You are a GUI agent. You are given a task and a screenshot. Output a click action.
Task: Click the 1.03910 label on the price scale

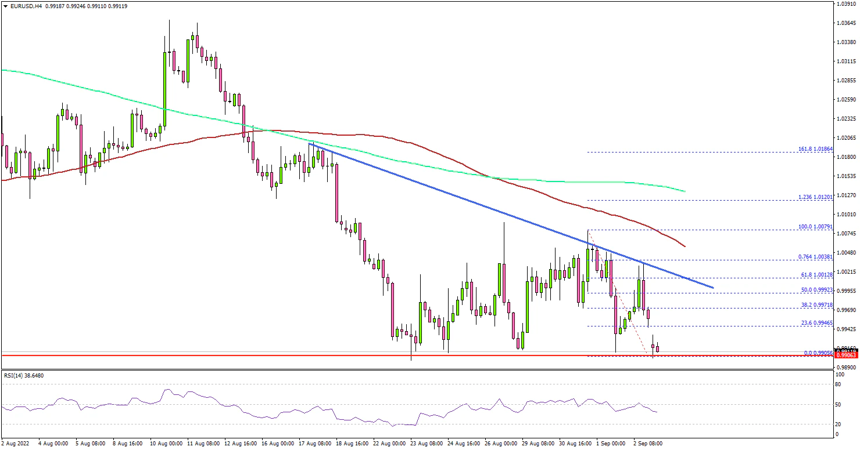(847, 4)
